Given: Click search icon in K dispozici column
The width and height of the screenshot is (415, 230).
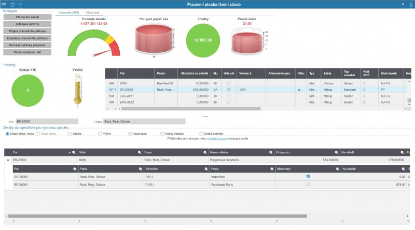Looking at the screenshot, I should [x=336, y=152].
